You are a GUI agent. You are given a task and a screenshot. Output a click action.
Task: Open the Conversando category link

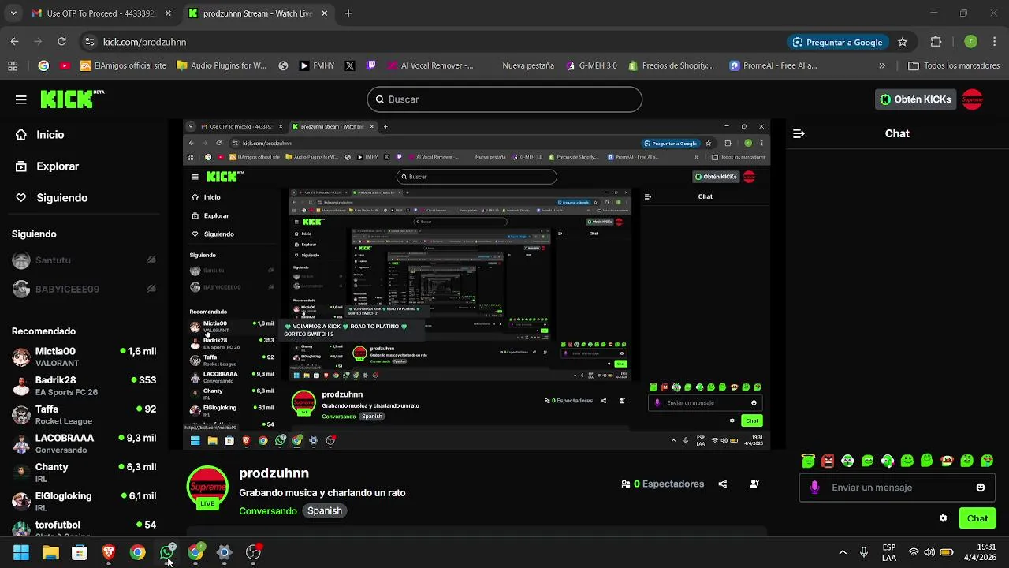[268, 511]
